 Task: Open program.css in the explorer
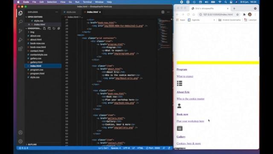(x=37, y=70)
